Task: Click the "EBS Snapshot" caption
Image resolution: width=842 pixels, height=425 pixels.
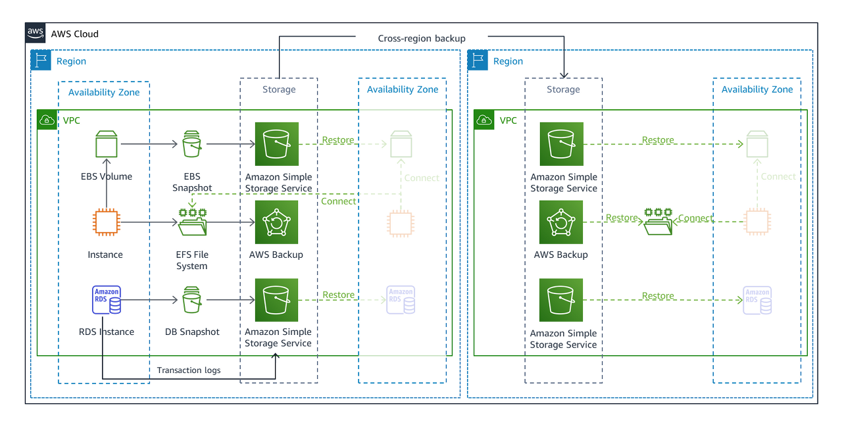Action: pos(192,182)
